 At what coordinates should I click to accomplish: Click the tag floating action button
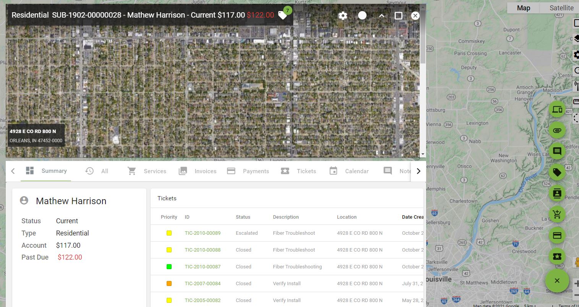(557, 172)
